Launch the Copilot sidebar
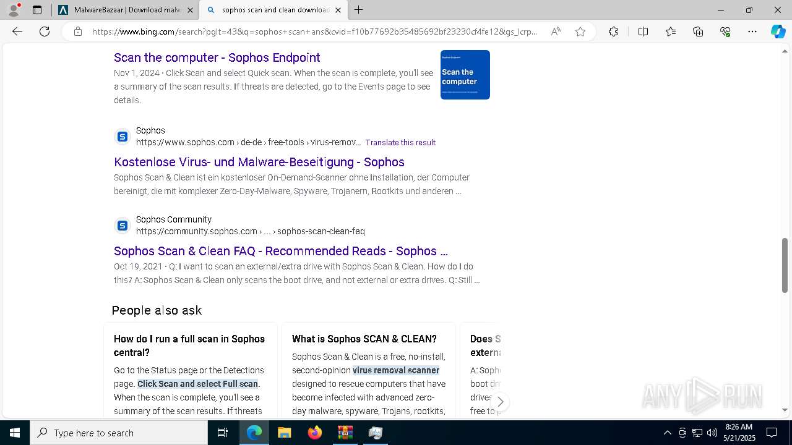The width and height of the screenshot is (792, 445). 778,32
